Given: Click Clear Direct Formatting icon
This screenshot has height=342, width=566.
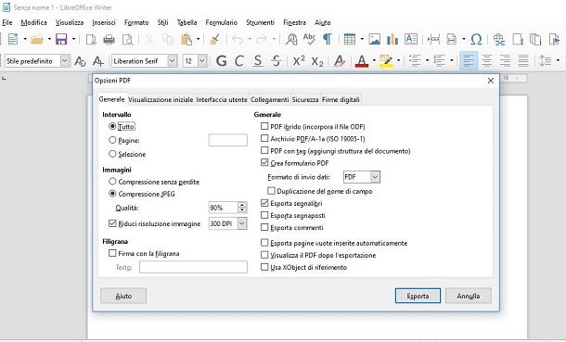Looking at the screenshot, I should click(340, 61).
